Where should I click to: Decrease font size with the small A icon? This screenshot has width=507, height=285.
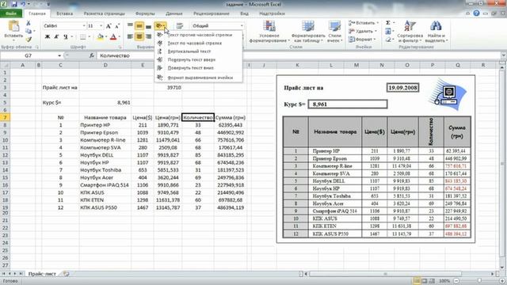(117, 26)
